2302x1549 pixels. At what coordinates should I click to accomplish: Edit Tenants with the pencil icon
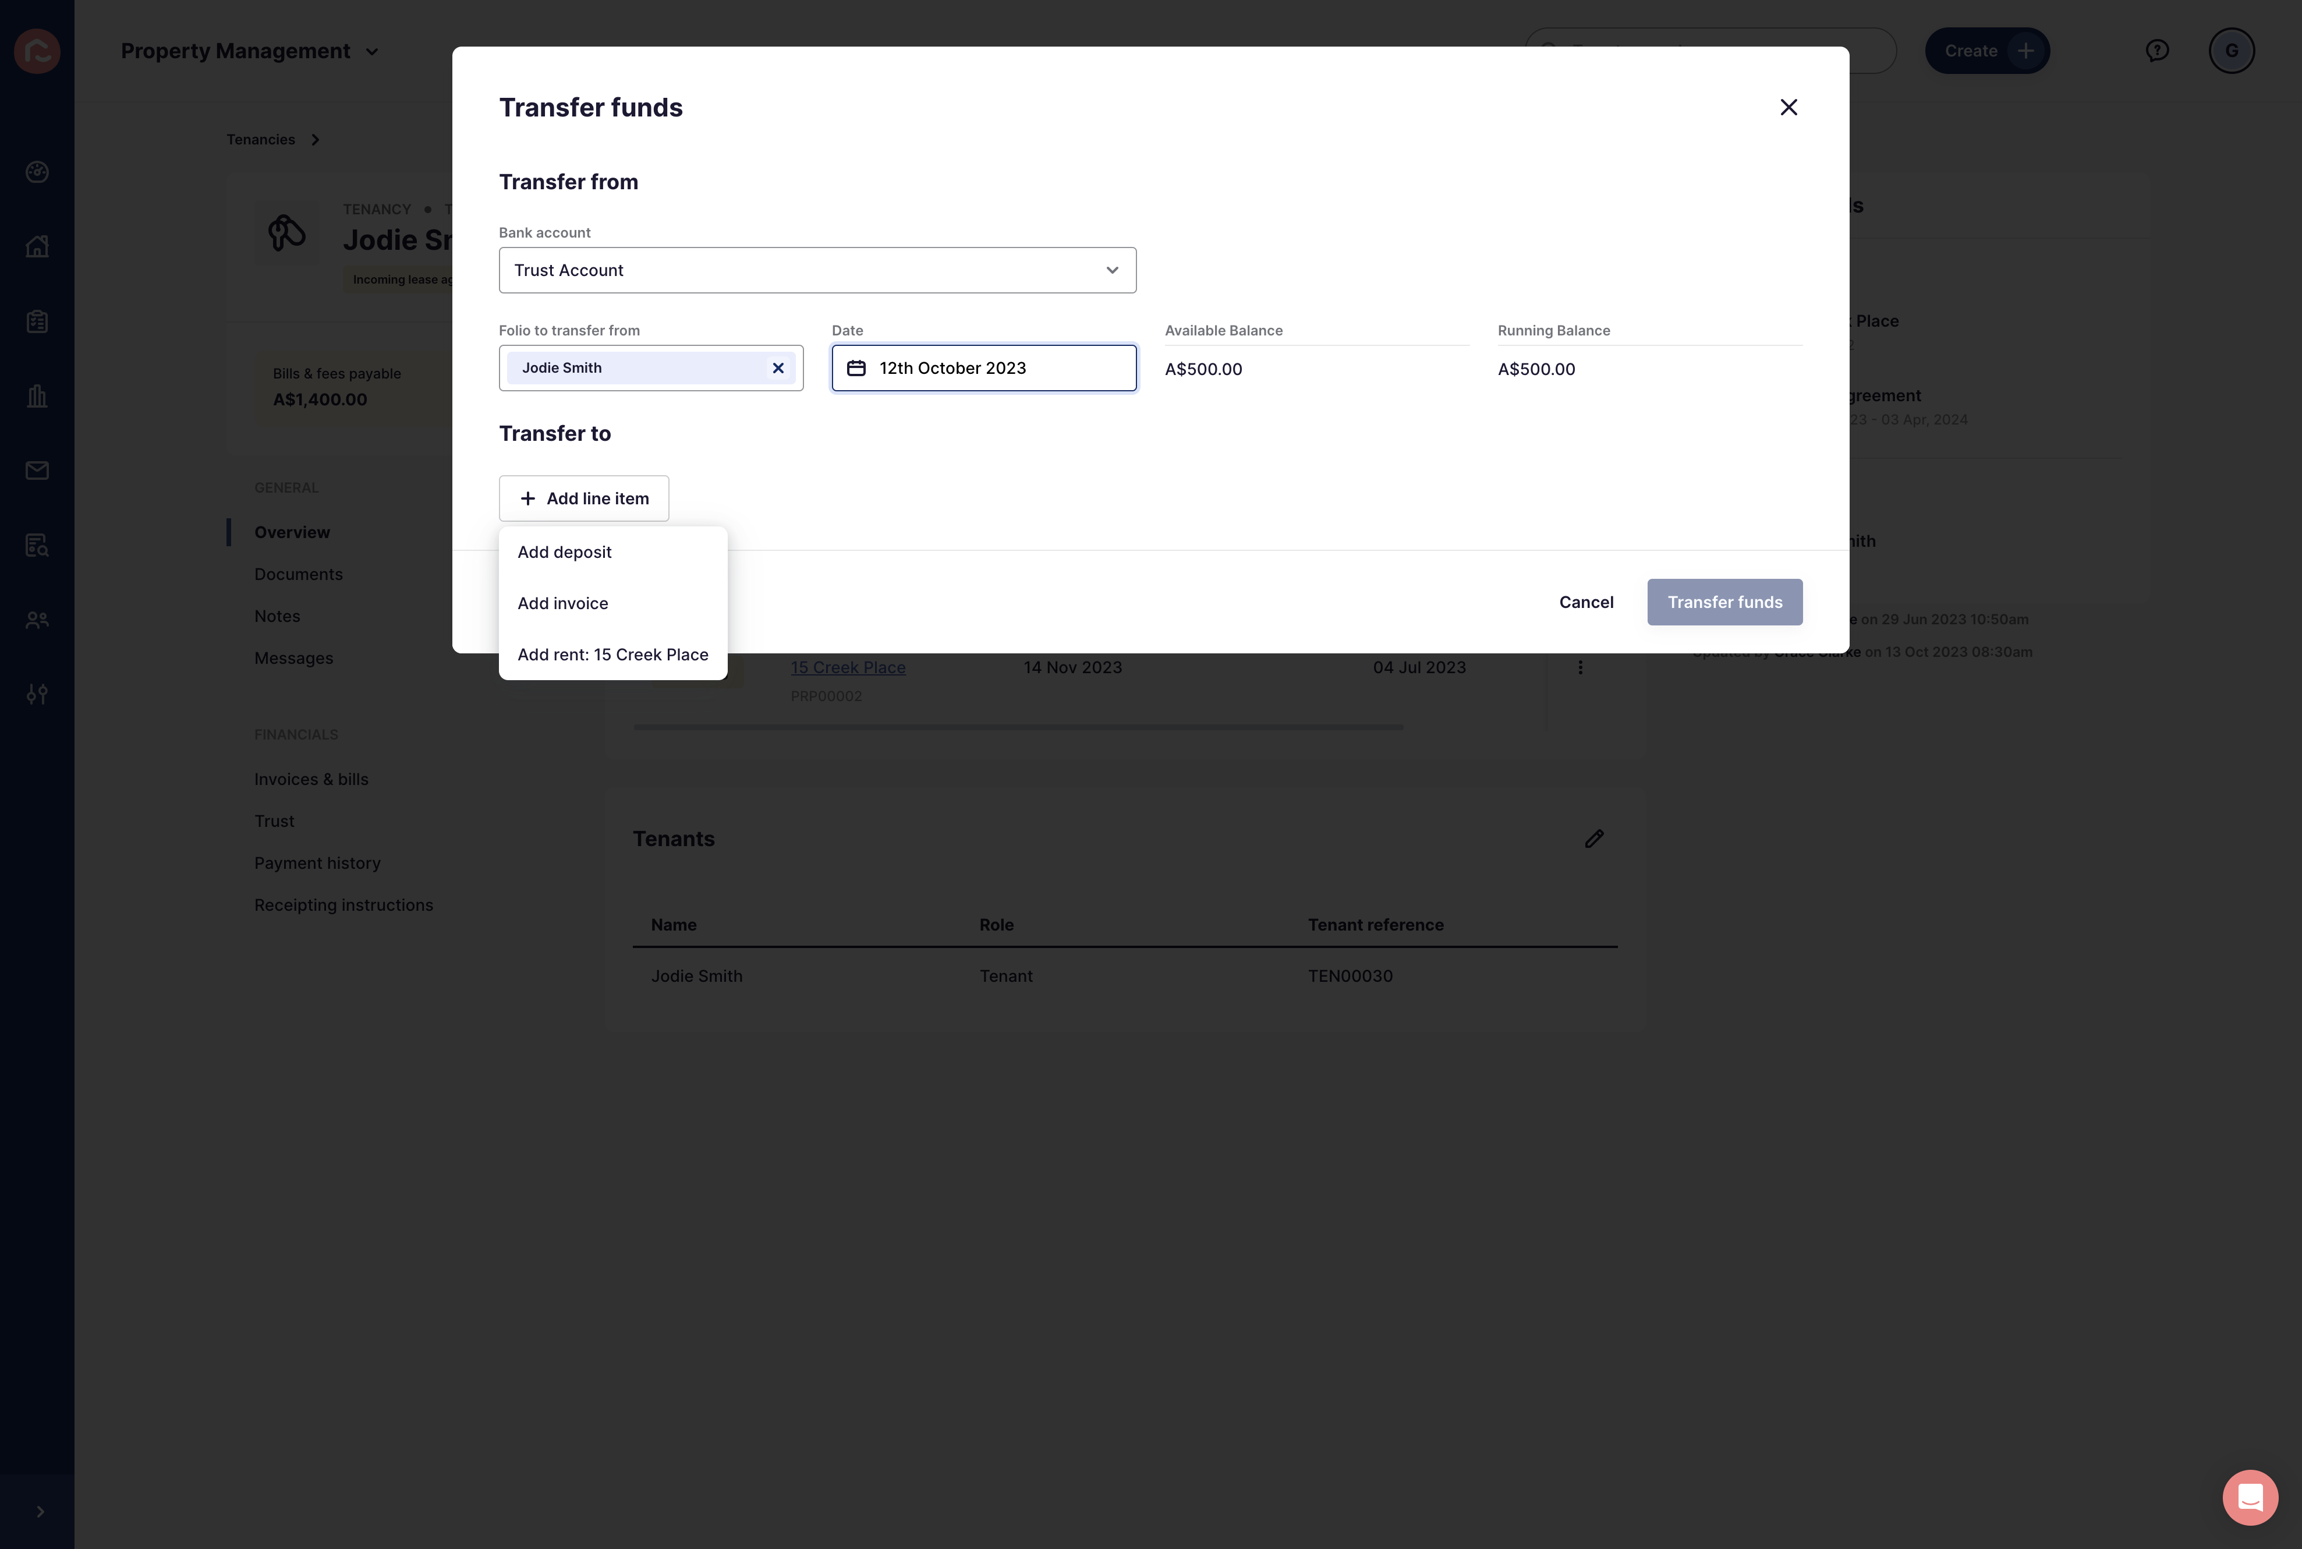tap(1594, 839)
